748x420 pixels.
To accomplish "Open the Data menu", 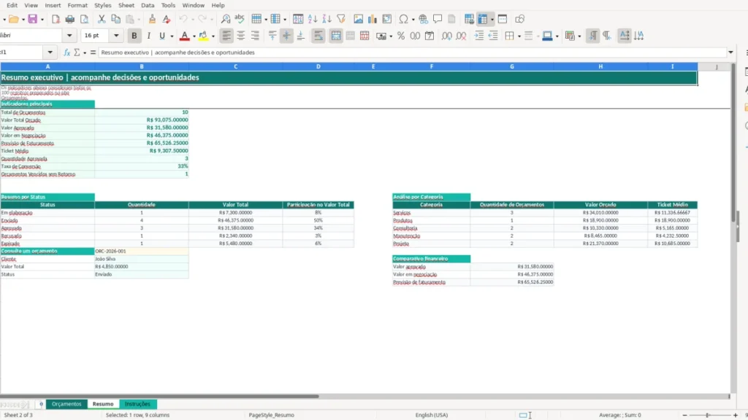I will [148, 5].
